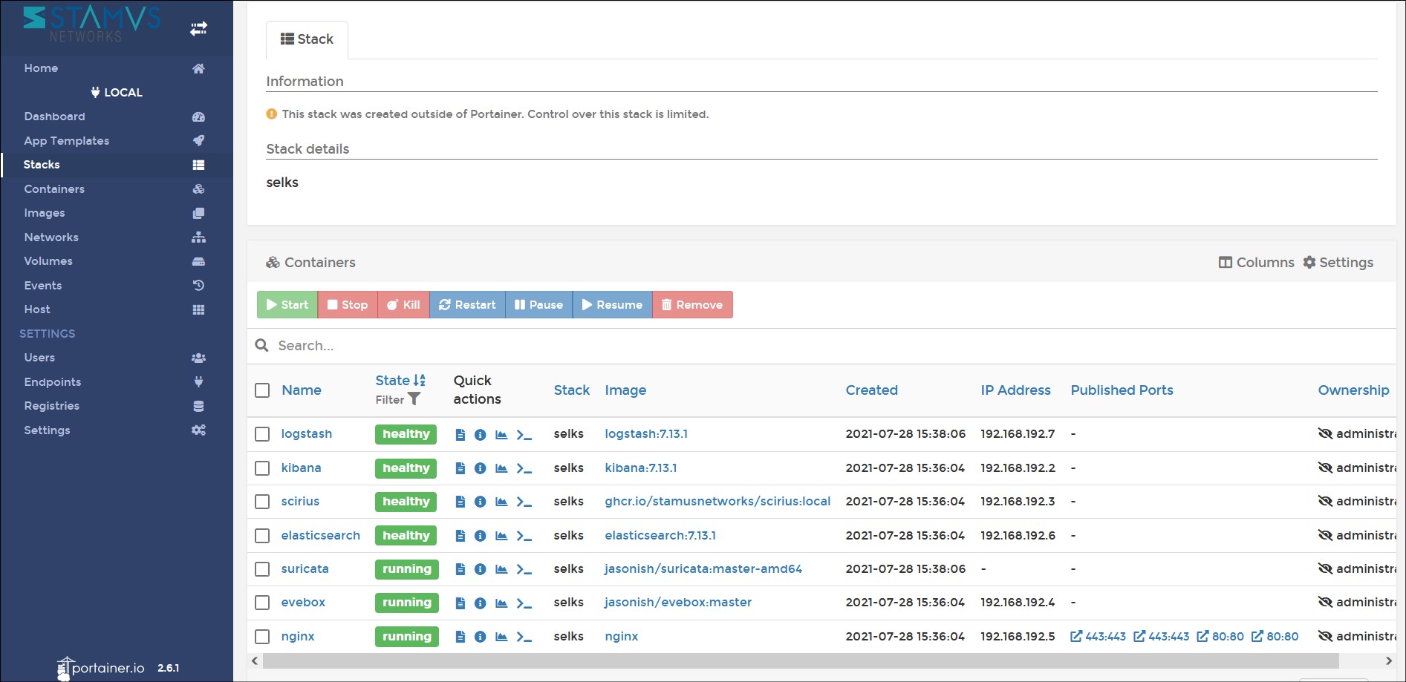Select the Stack tab

(307, 39)
